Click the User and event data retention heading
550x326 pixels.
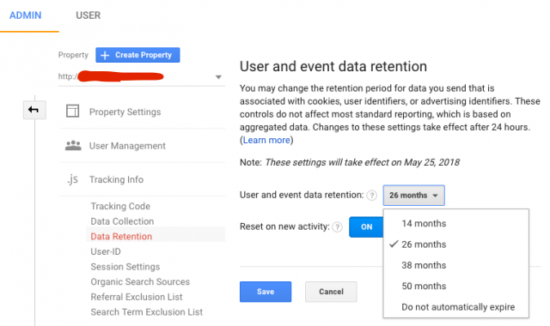tap(333, 66)
